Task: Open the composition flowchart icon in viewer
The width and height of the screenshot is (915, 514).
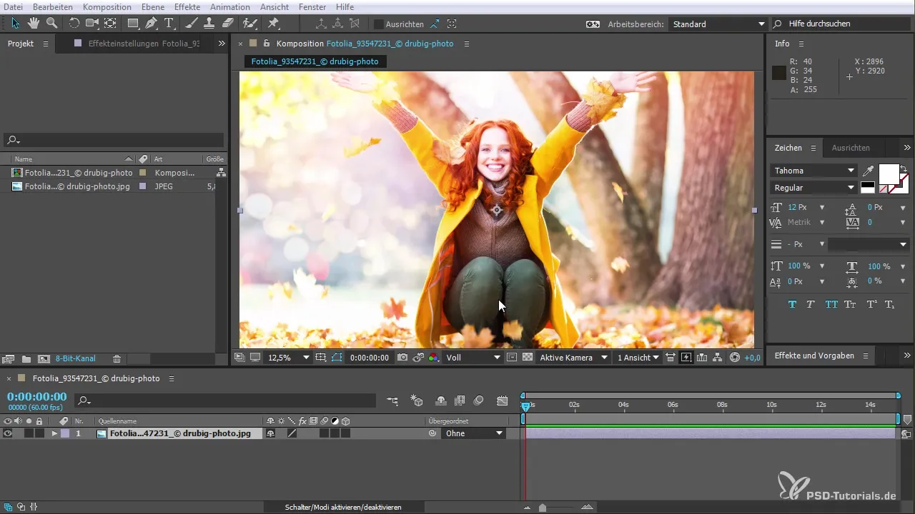Action: [718, 358]
